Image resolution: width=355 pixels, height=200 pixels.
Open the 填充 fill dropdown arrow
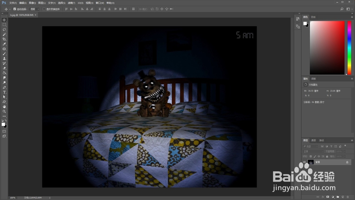point(345,157)
